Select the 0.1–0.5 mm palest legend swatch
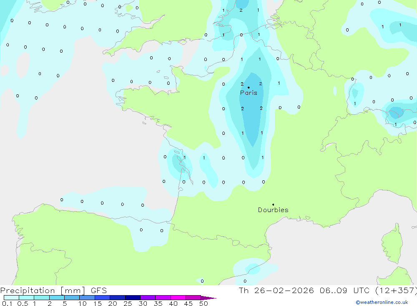 [11, 298]
